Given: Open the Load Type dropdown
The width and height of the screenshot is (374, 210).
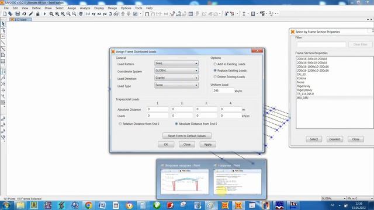Looking at the screenshot, I should click(x=176, y=85).
